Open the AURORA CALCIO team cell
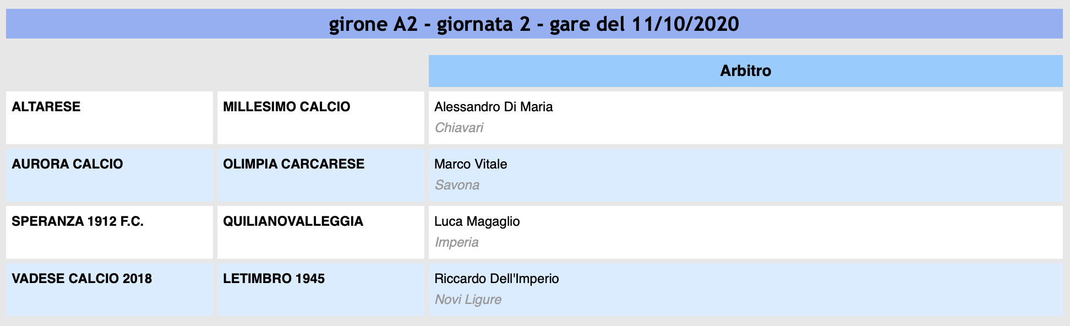This screenshot has width=1070, height=326. [110, 175]
